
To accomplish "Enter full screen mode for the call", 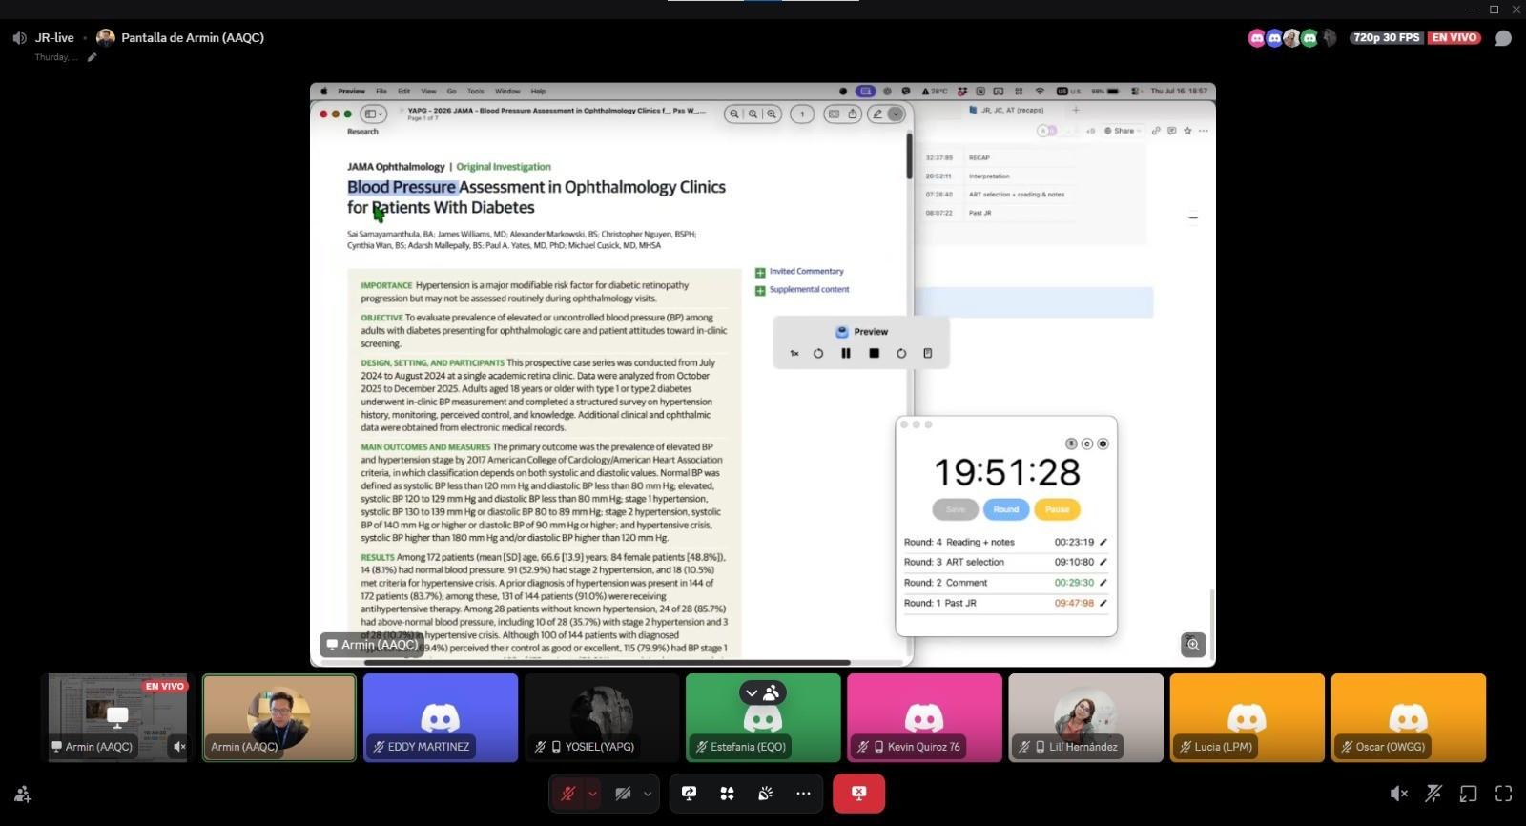I will click(1504, 794).
